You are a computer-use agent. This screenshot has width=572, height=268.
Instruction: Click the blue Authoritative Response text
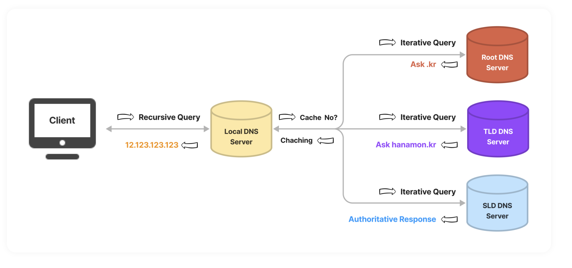(392, 219)
